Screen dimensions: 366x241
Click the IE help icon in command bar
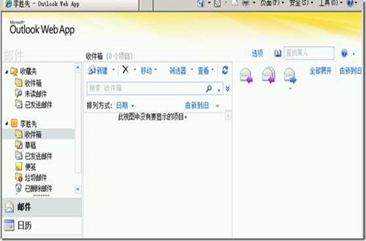coord(350,3)
